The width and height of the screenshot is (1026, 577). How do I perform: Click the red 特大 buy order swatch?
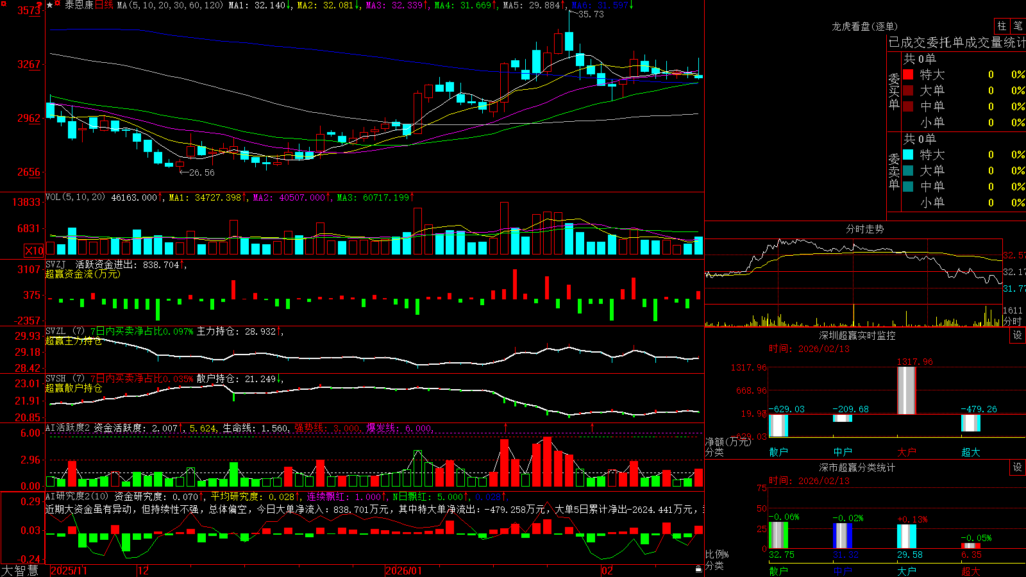coord(908,74)
